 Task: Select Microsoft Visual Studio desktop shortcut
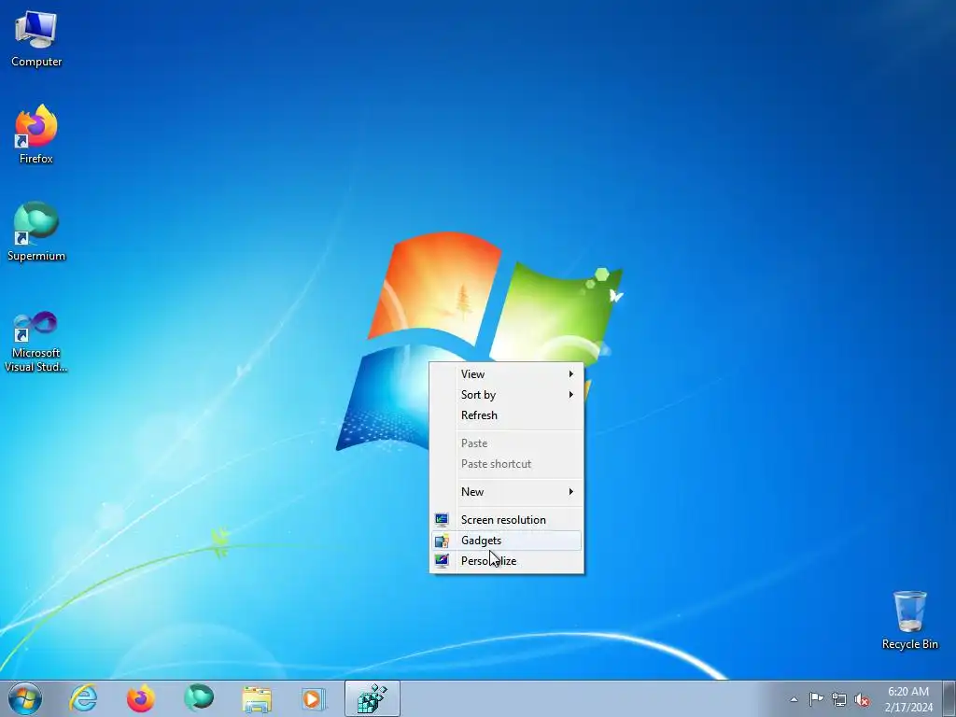36,342
